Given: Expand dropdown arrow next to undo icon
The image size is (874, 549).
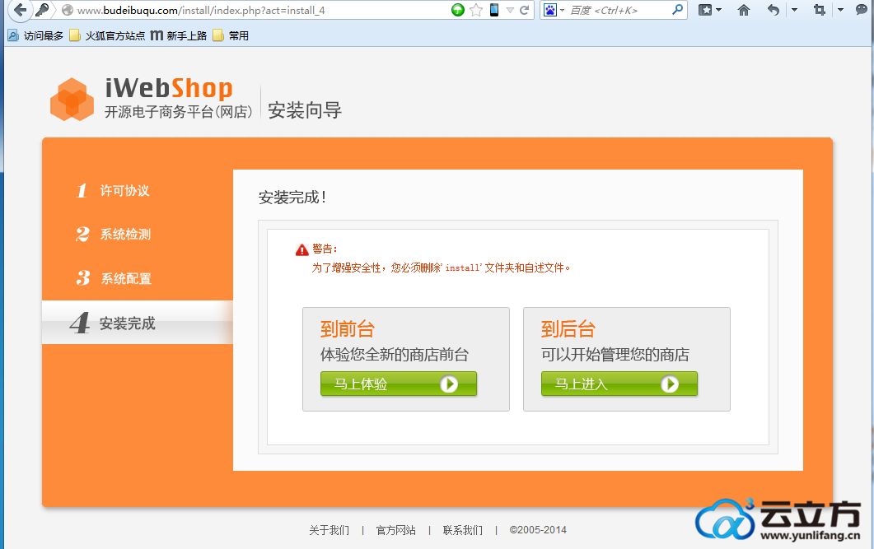Looking at the screenshot, I should (794, 10).
